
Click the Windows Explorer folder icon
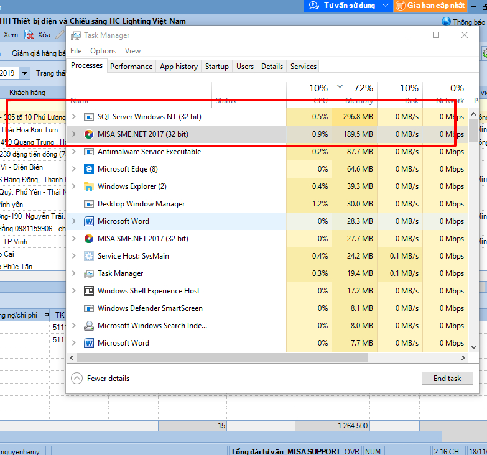pos(89,186)
